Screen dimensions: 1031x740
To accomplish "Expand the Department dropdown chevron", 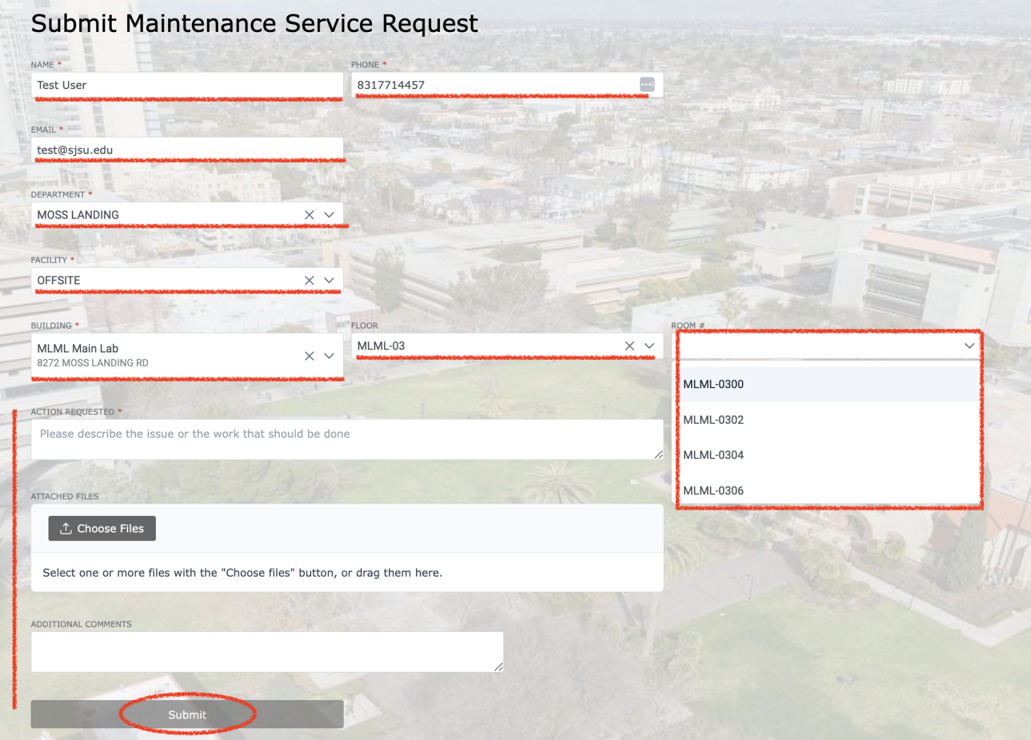I will [x=329, y=215].
